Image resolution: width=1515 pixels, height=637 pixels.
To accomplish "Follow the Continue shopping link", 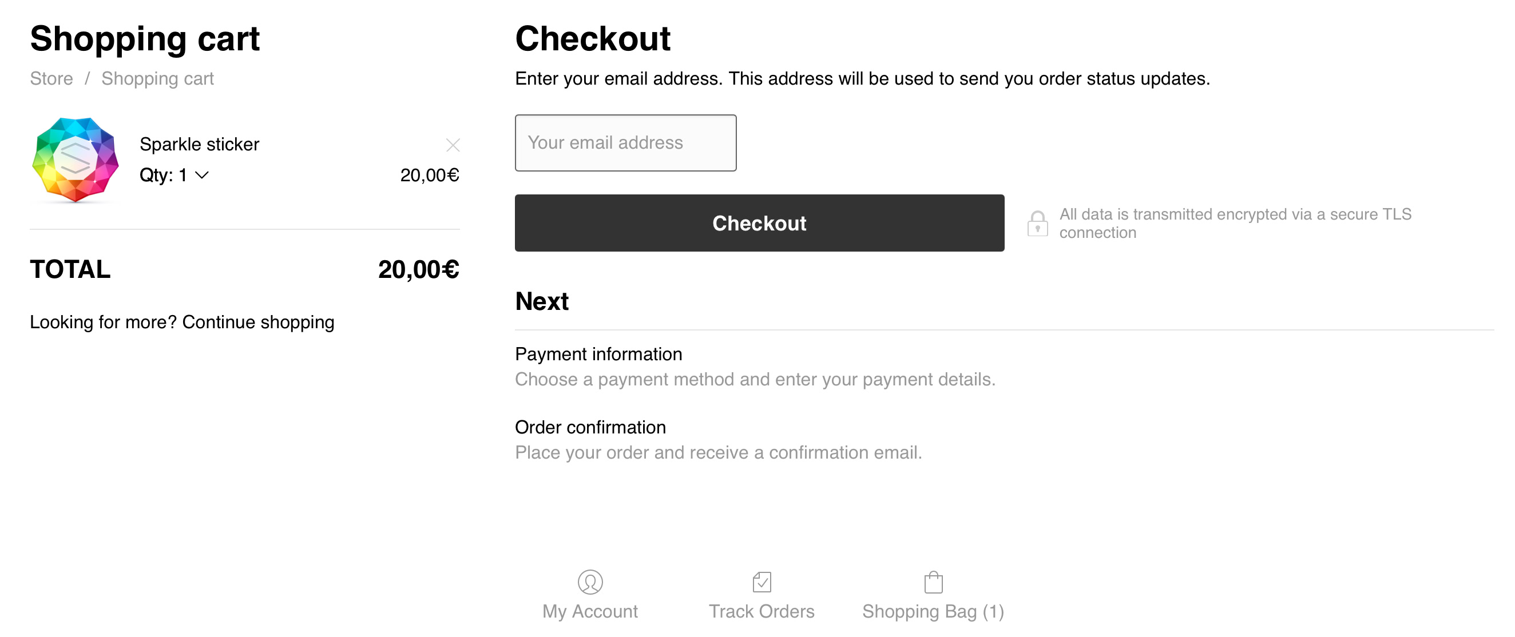I will (x=257, y=322).
